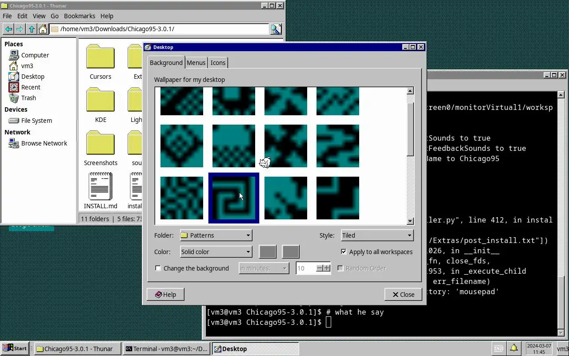Click the first gray color swatch
The height and width of the screenshot is (356, 569).
(x=268, y=252)
